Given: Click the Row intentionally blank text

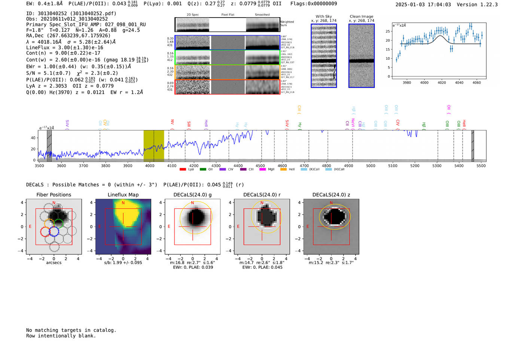Looking at the screenshot, I should click(61, 336).
